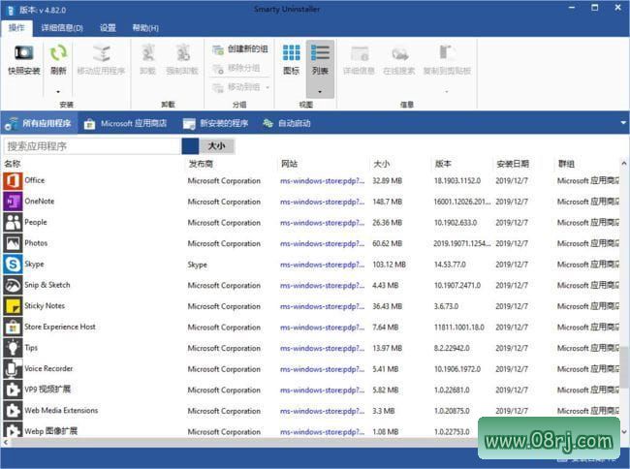The image size is (630, 469).
Task: Open the dropdown arrow under 刷新
Action: (x=58, y=92)
